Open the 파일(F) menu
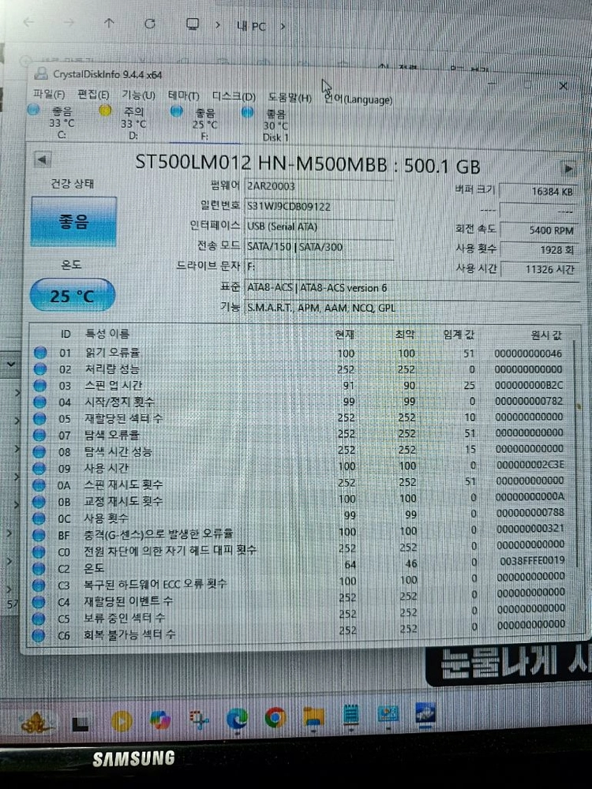Screen dimensions: 592x789 coord(49,94)
